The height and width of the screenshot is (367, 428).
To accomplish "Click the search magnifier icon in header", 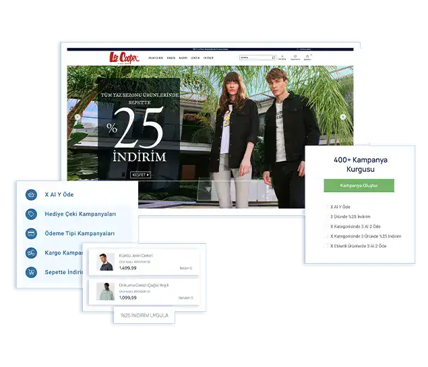I will (x=273, y=58).
